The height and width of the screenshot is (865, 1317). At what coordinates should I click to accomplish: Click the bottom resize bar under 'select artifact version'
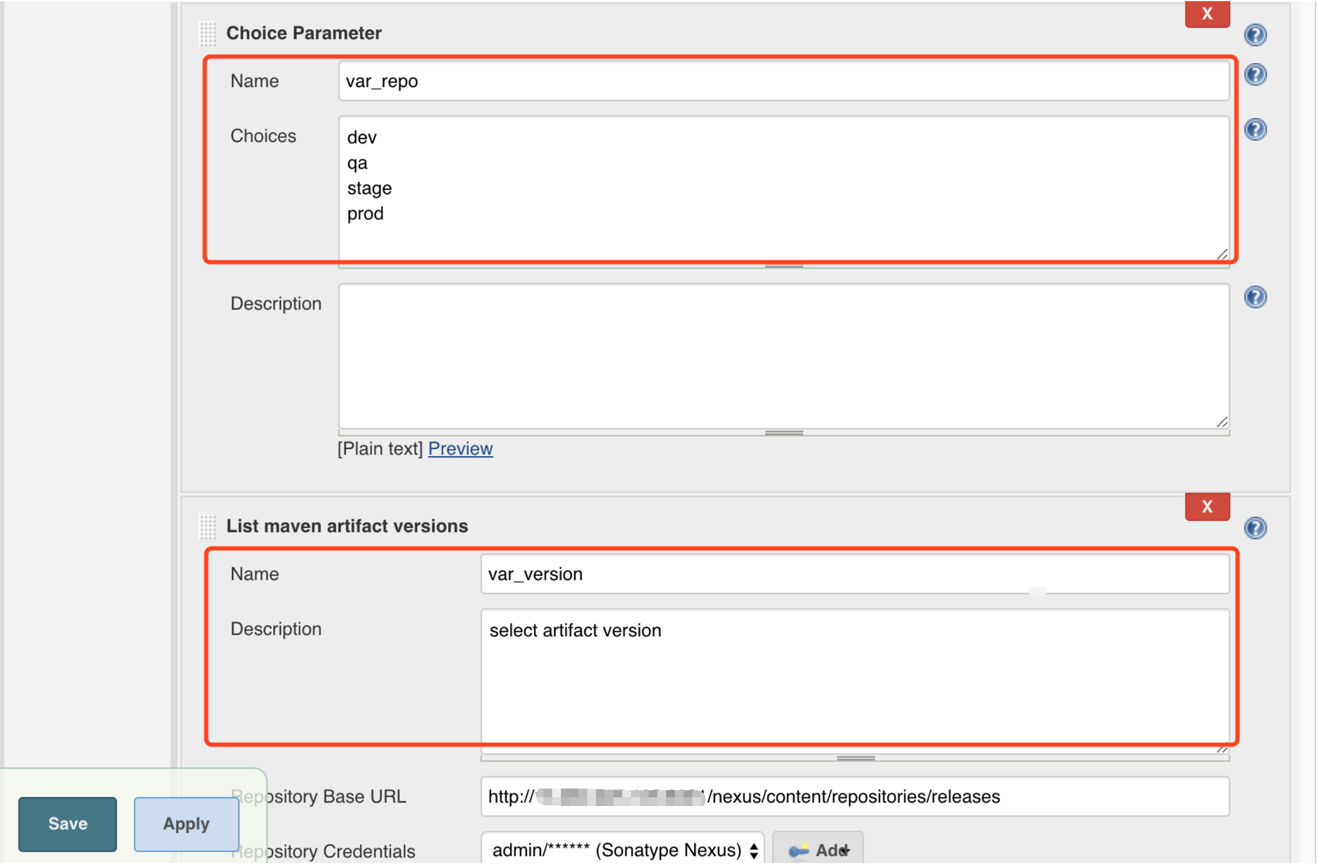(855, 758)
